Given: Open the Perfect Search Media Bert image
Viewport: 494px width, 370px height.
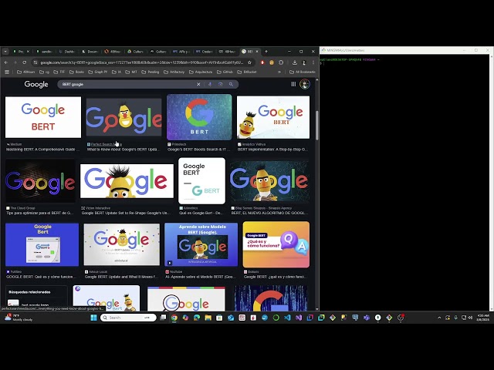Looking at the screenshot, I should [x=123, y=117].
